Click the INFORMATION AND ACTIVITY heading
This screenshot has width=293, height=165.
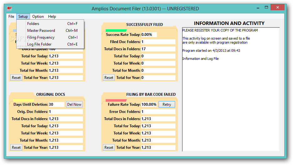click(229, 23)
